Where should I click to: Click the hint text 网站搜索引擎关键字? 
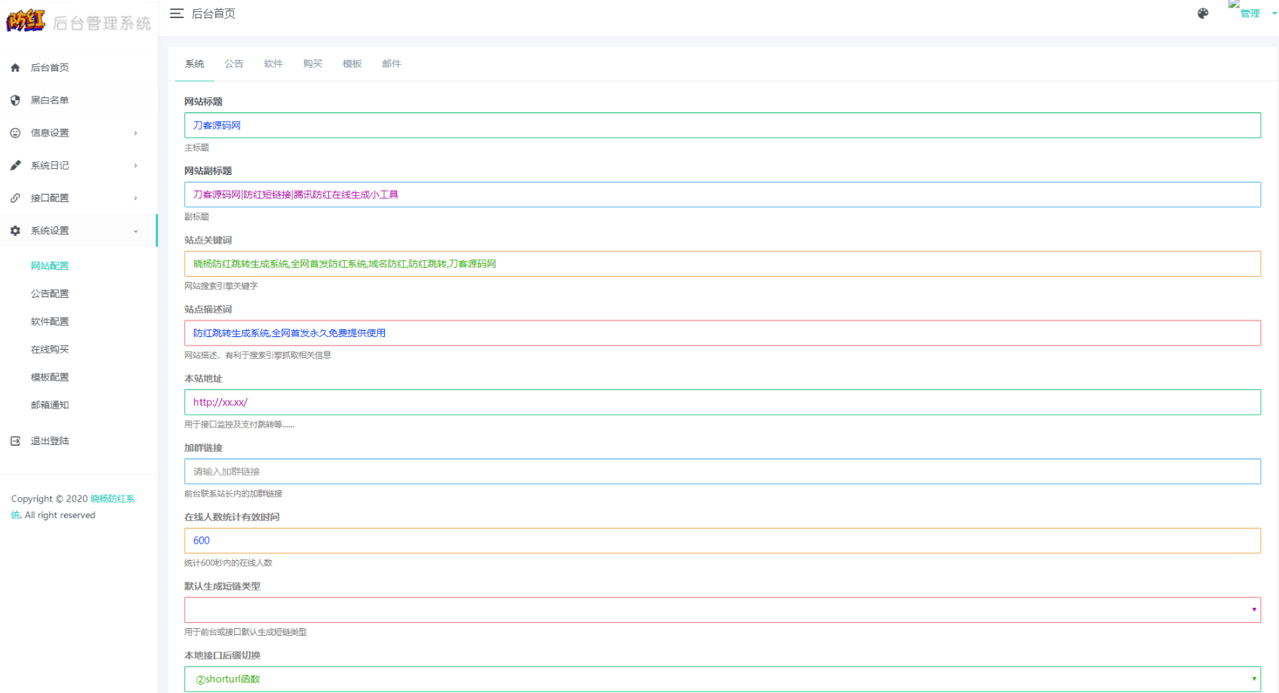coord(221,287)
